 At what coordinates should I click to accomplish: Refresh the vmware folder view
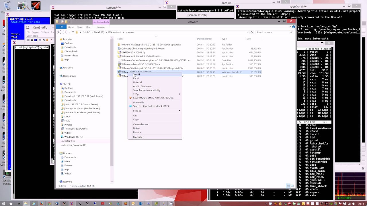(x=251, y=32)
